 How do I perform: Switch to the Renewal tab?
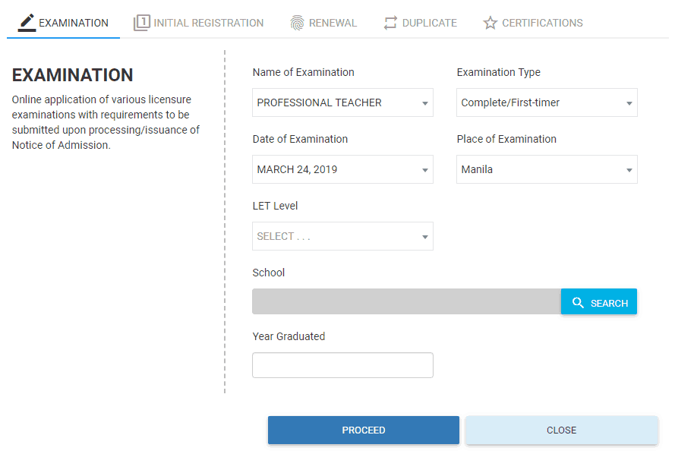(324, 22)
